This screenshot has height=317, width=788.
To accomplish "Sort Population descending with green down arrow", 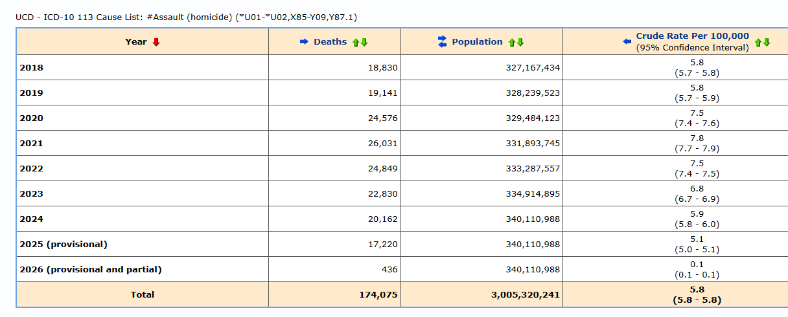I will tap(520, 43).
